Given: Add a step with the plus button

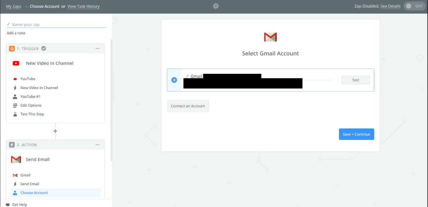Looking at the screenshot, I should click(x=55, y=131).
